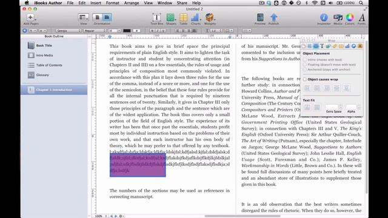Viewport: 388px width, 218px height.
Task: Open the View toolbar dropdown
Action: click(x=84, y=18)
